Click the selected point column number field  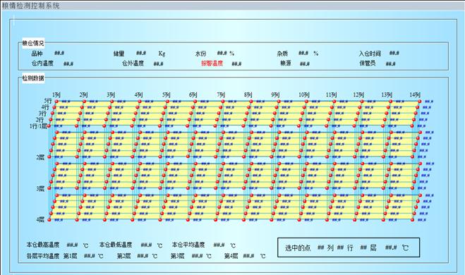tap(321, 248)
